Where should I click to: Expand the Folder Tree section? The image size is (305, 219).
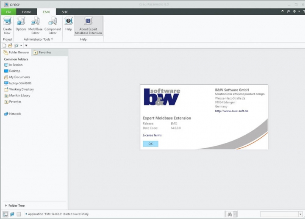6,205
